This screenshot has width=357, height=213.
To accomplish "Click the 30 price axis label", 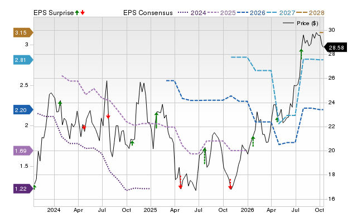I will pos(331,30).
